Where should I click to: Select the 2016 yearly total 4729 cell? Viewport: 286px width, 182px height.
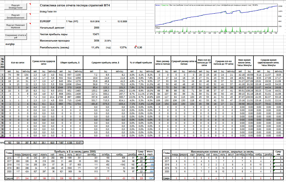150,158
